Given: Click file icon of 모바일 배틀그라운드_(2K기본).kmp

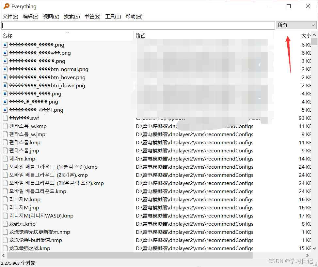Looking at the screenshot, I should pyautogui.click(x=5, y=175).
